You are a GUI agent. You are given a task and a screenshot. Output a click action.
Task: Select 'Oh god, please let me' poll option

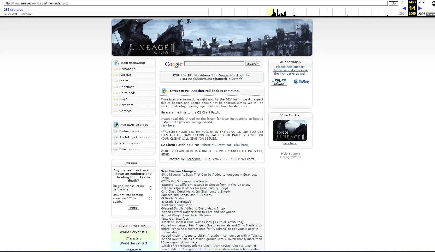point(150,188)
